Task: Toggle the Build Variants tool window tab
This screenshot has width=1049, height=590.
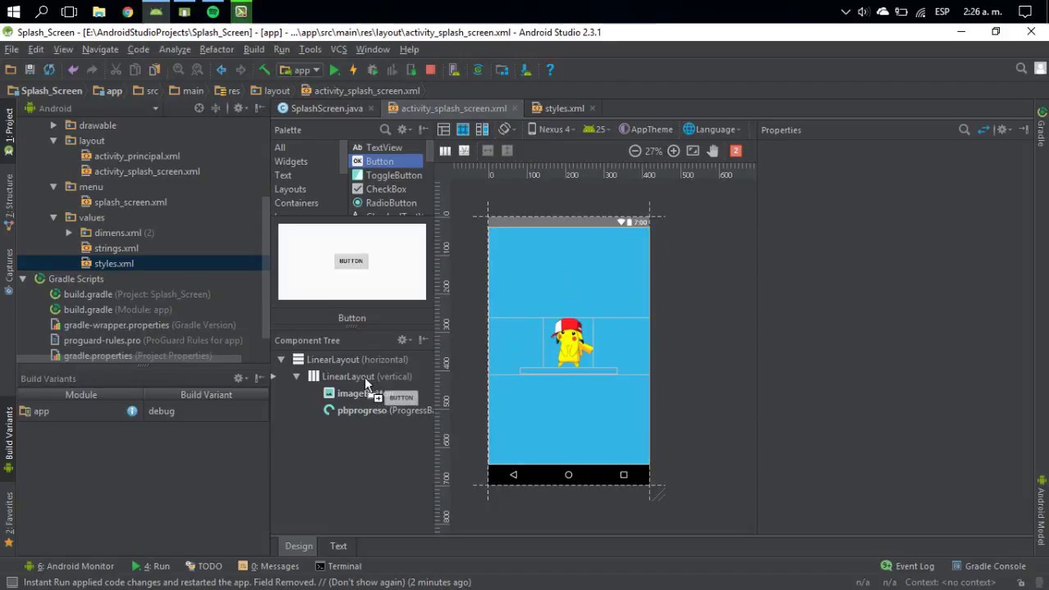Action: coord(9,438)
